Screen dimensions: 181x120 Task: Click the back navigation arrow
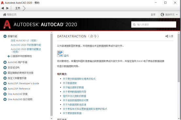[x=3, y=8]
